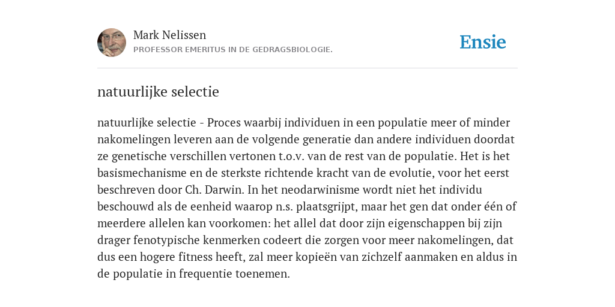Click the abbreviation t.o.v. in the text
Viewport: 615px width, 307px height.
291,156
